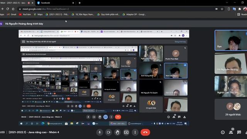Click Nhi Nguyễn Thị Quỳnh tile in presented screen
Screen dimensions: 247x139
[151, 88]
